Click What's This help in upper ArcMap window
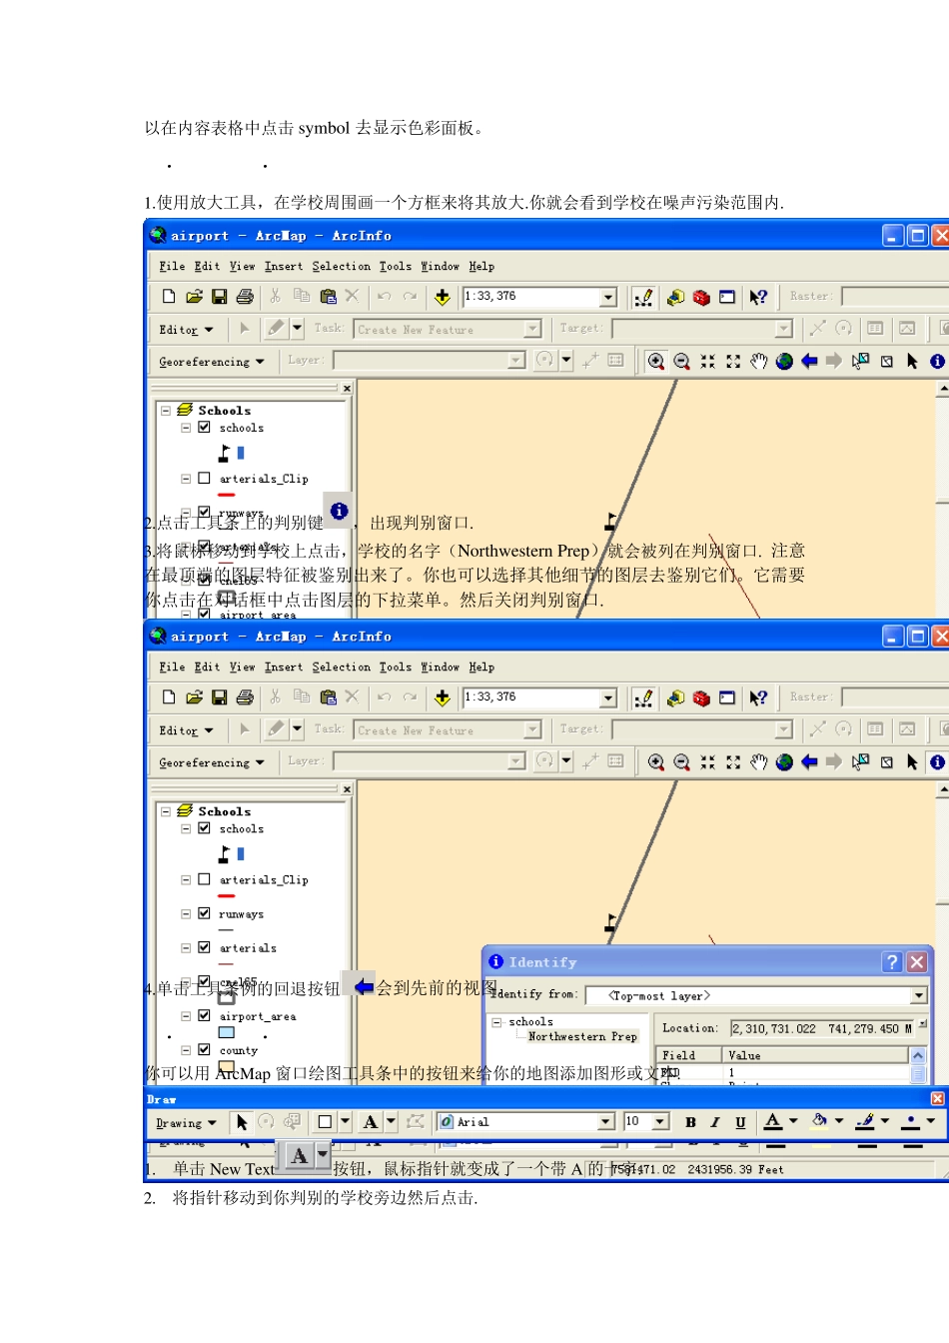Image resolution: width=949 pixels, height=1343 pixels. [758, 297]
